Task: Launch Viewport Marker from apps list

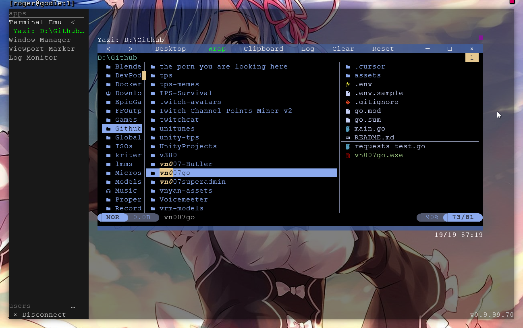Action: (42, 49)
